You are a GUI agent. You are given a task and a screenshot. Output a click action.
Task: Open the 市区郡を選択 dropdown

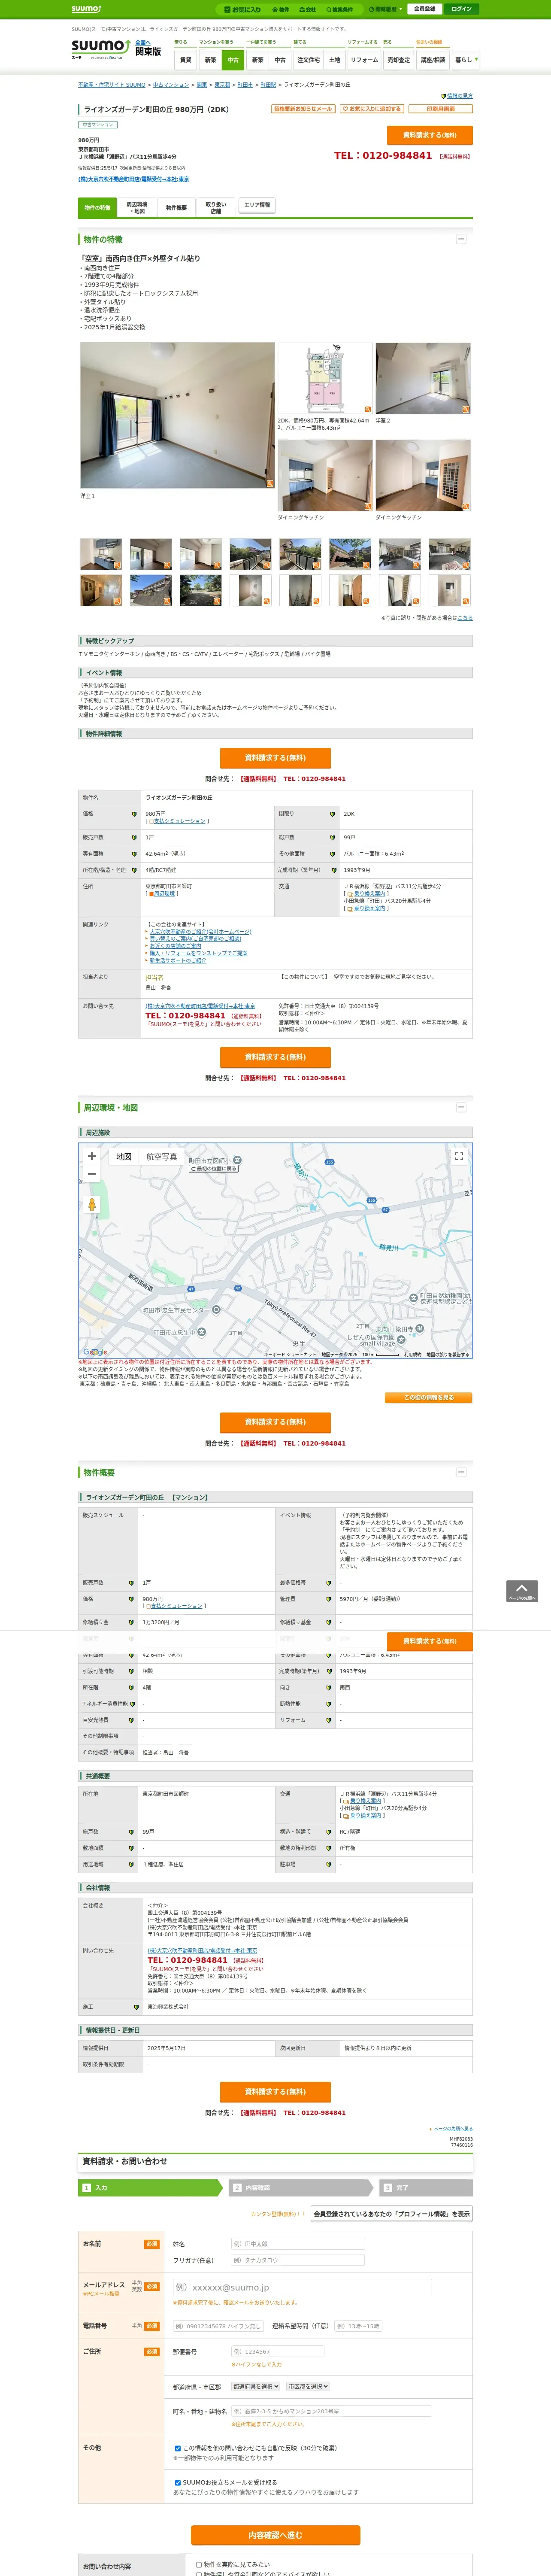pos(308,2386)
